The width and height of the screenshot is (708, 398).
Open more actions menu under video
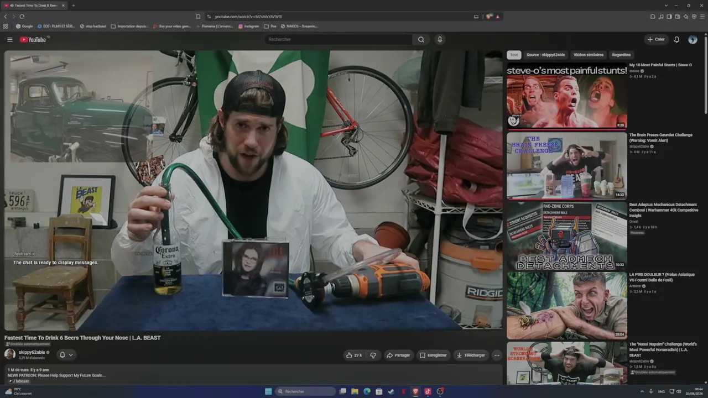pyautogui.click(x=497, y=355)
